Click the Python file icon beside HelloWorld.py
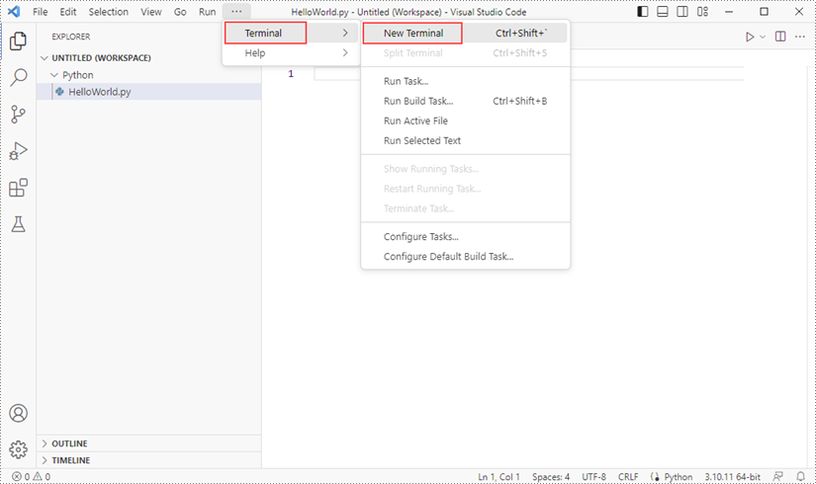816x484 pixels. coord(60,92)
